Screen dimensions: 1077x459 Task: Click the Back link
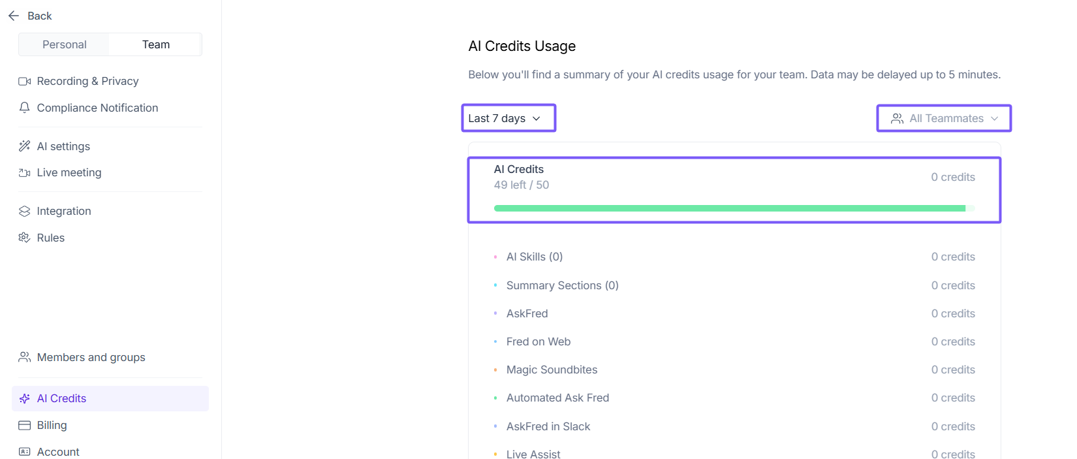[x=39, y=16]
